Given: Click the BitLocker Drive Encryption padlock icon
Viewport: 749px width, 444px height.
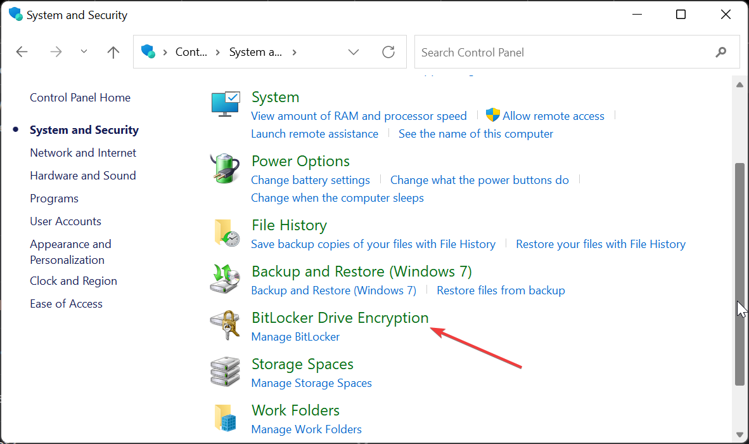Looking at the screenshot, I should [225, 325].
